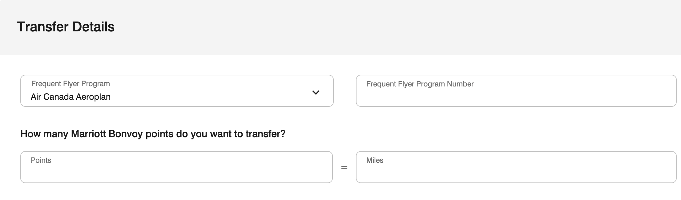
Task: Click the word Aeroplan in the dropdown
Action: pos(93,97)
